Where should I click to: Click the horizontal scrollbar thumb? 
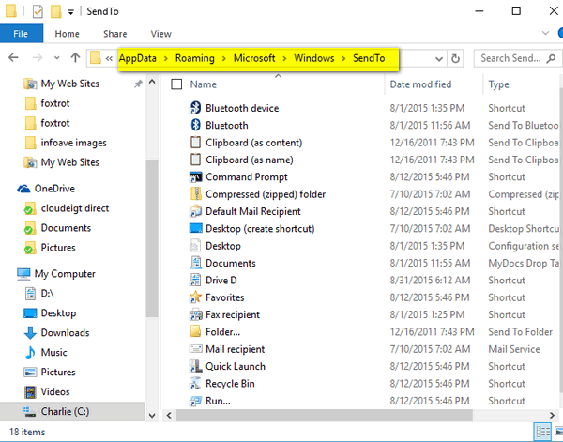pyautogui.click(x=325, y=416)
